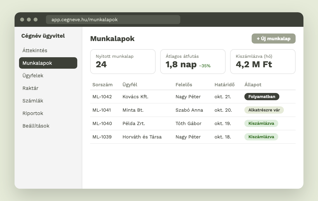
Task: Click the Cégnév ügyvitel app title
Action: tap(43, 36)
